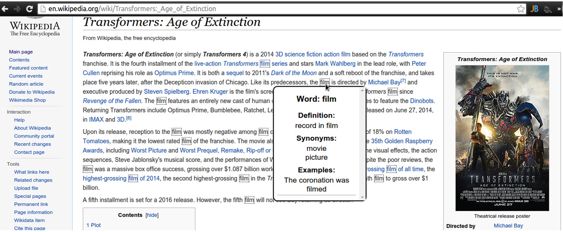Click the highlighted 'film' before 'is directed by'
Image resolution: width=563 pixels, height=232 pixels.
(324, 83)
